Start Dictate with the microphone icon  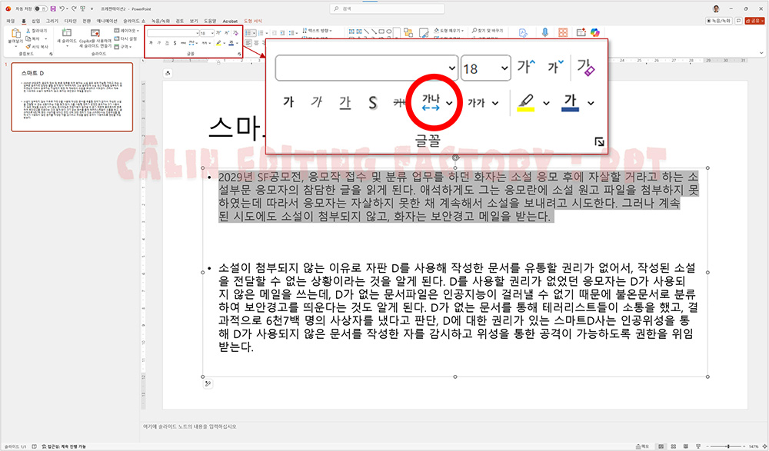[x=545, y=32]
